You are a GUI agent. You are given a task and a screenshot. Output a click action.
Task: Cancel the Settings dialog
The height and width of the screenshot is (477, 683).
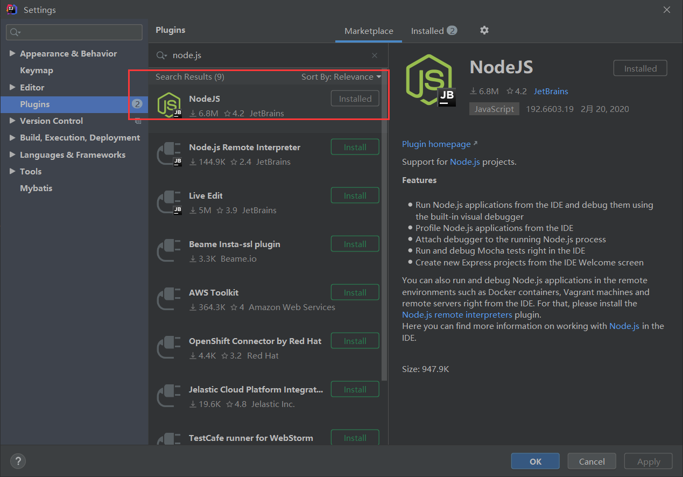coord(592,461)
